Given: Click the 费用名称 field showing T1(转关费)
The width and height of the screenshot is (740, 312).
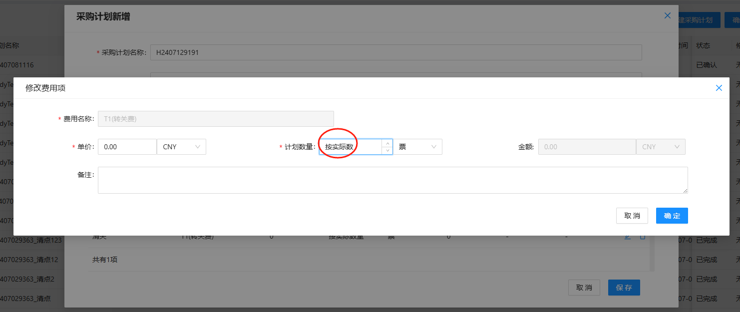Looking at the screenshot, I should click(216, 119).
